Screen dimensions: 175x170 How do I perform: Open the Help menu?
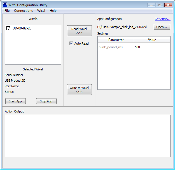(53, 11)
